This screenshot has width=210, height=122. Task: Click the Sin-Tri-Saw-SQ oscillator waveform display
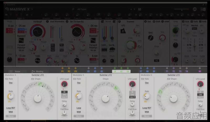coord(77,32)
